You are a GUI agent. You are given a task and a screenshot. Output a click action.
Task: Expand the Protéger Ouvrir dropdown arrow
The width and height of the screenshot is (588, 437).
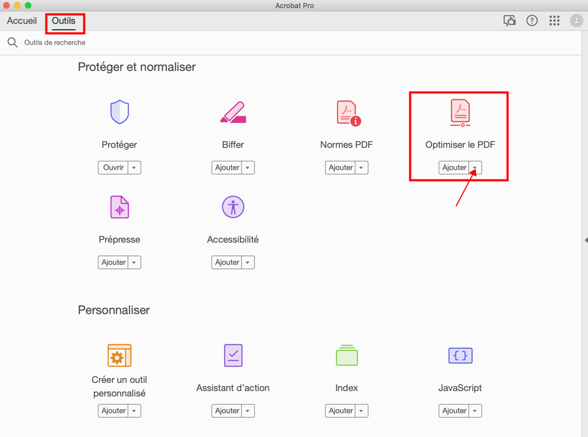(x=134, y=168)
